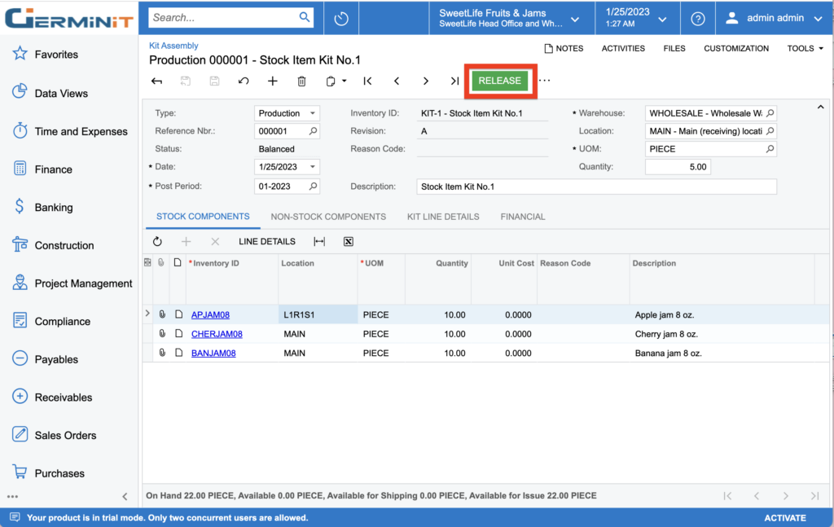
Task: Click the Quantity input field
Action: pos(678,167)
